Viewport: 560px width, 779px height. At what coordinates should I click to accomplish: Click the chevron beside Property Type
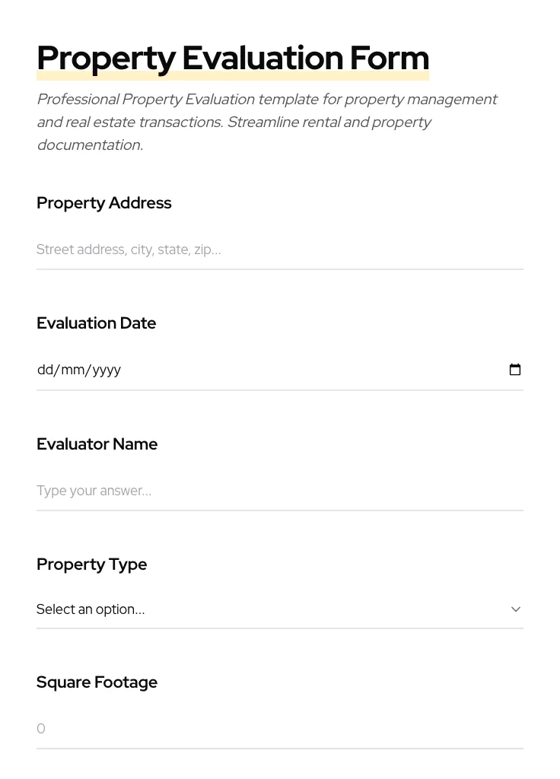click(x=516, y=609)
